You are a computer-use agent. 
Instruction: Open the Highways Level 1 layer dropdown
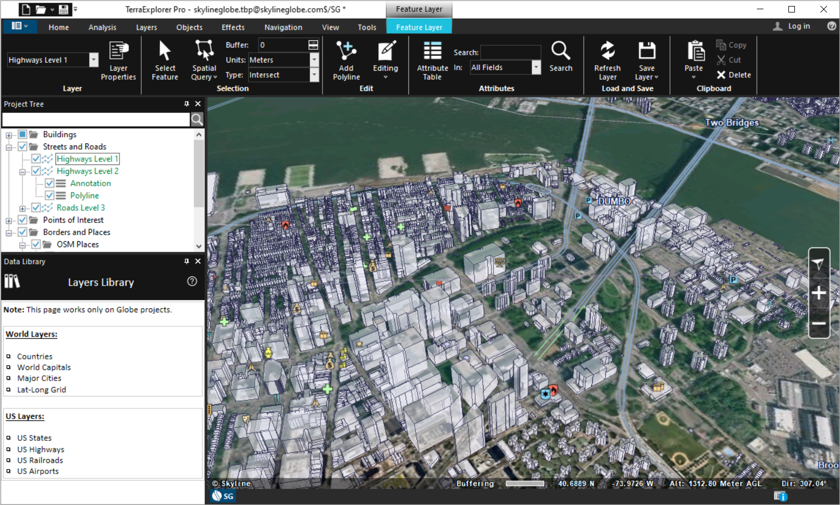tap(94, 60)
